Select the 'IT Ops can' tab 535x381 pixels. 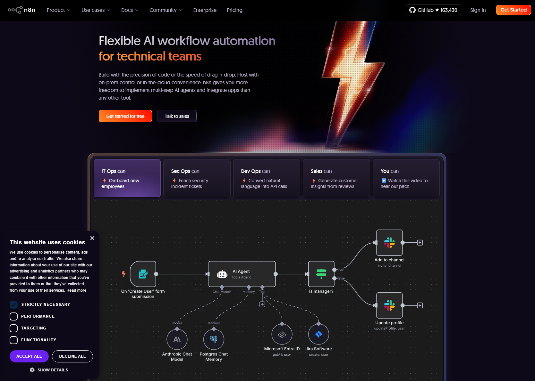(127, 178)
